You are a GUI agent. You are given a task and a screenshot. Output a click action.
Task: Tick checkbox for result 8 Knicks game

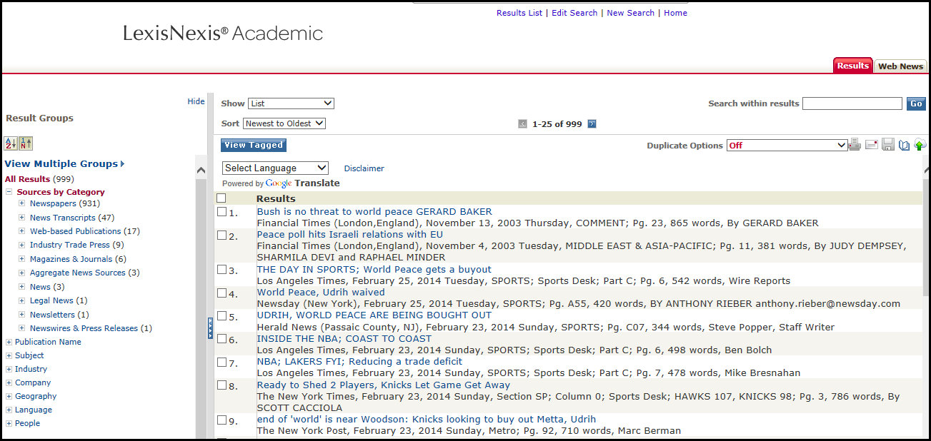coord(221,385)
